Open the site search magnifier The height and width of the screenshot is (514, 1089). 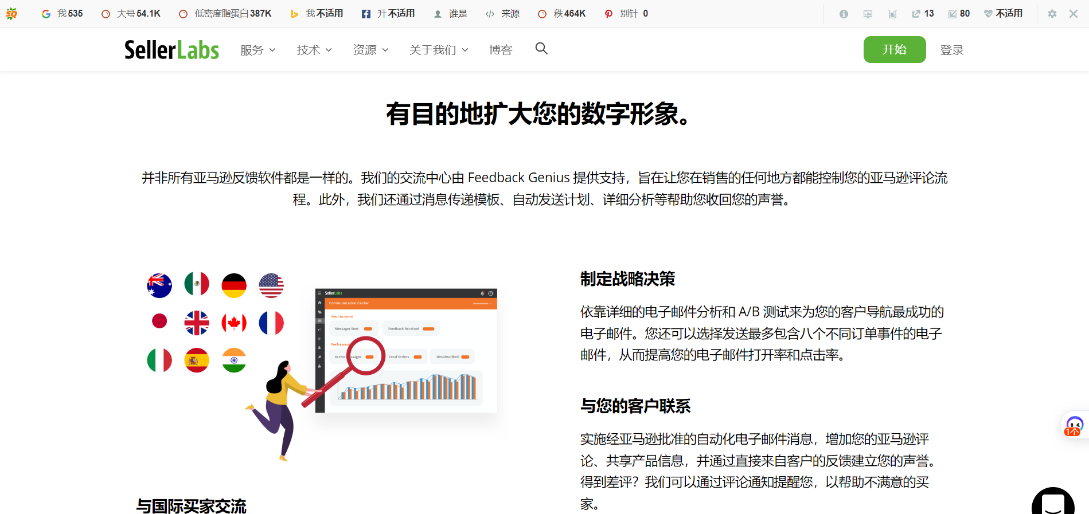click(x=541, y=49)
